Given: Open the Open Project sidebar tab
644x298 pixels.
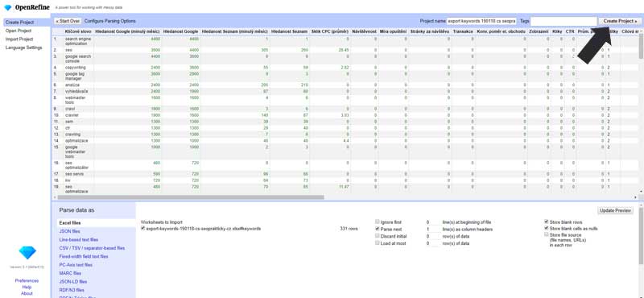Looking at the screenshot, I should pos(19,31).
